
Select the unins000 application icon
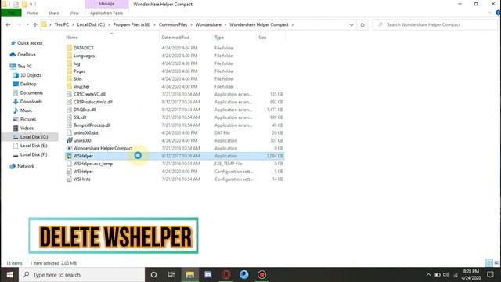69,140
